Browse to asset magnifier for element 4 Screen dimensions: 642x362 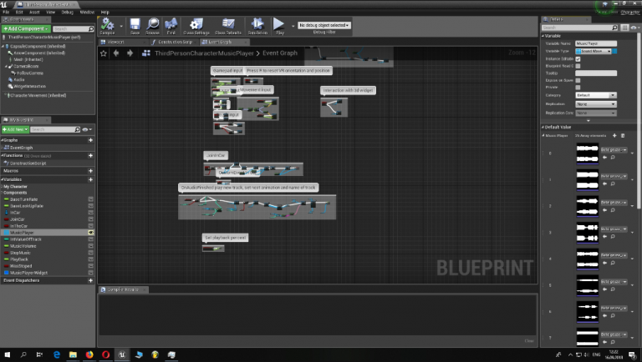coord(613,263)
